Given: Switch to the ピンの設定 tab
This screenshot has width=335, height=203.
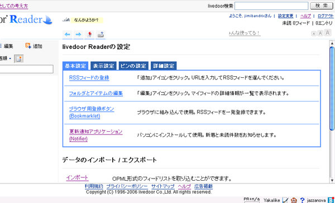Looking at the screenshot, I should pyautogui.click(x=133, y=66).
